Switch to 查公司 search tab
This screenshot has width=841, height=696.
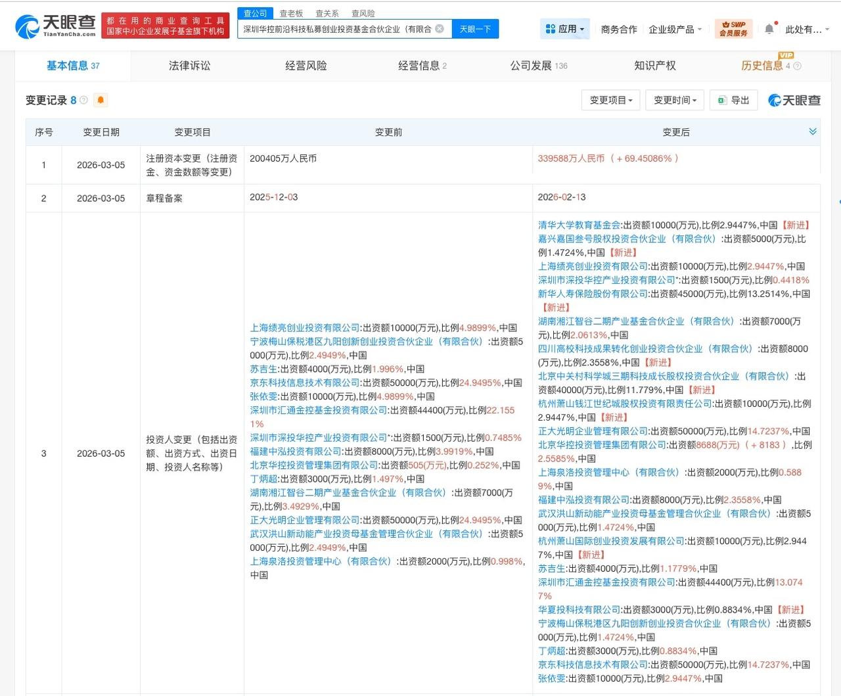(x=256, y=13)
